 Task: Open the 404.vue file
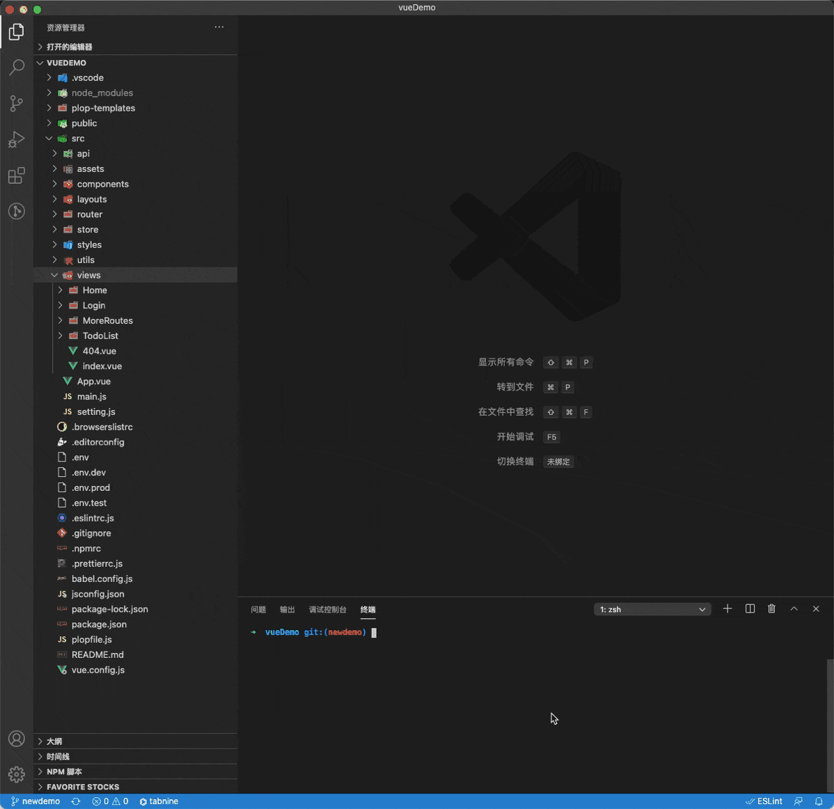(136, 351)
